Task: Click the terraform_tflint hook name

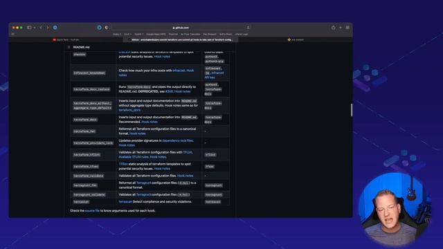Action: tap(87, 155)
